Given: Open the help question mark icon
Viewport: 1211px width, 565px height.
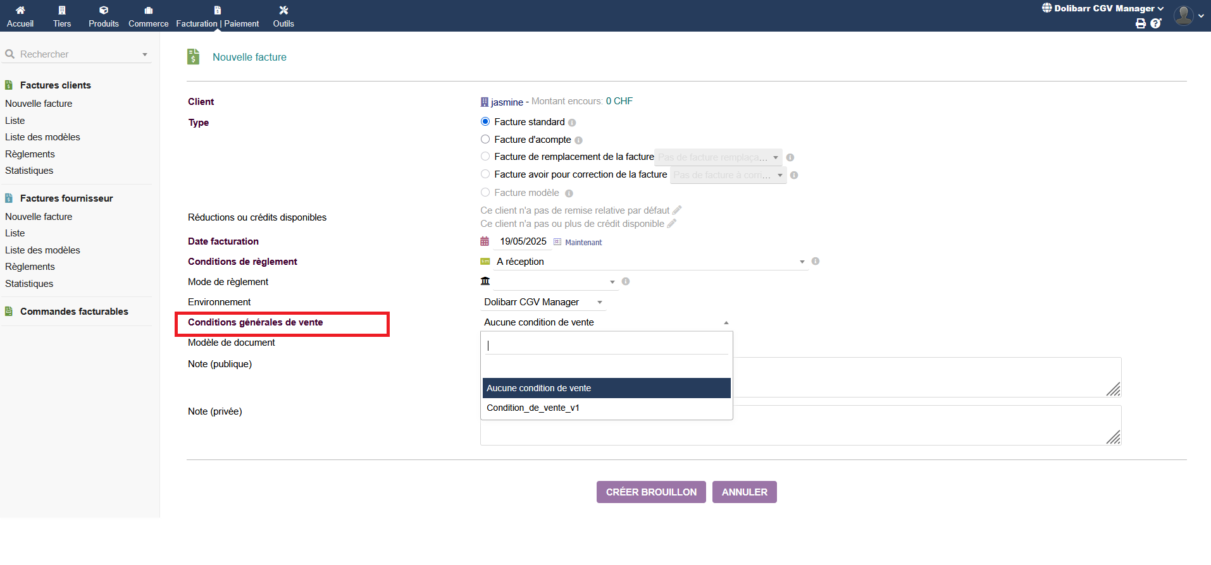Looking at the screenshot, I should 1155,23.
